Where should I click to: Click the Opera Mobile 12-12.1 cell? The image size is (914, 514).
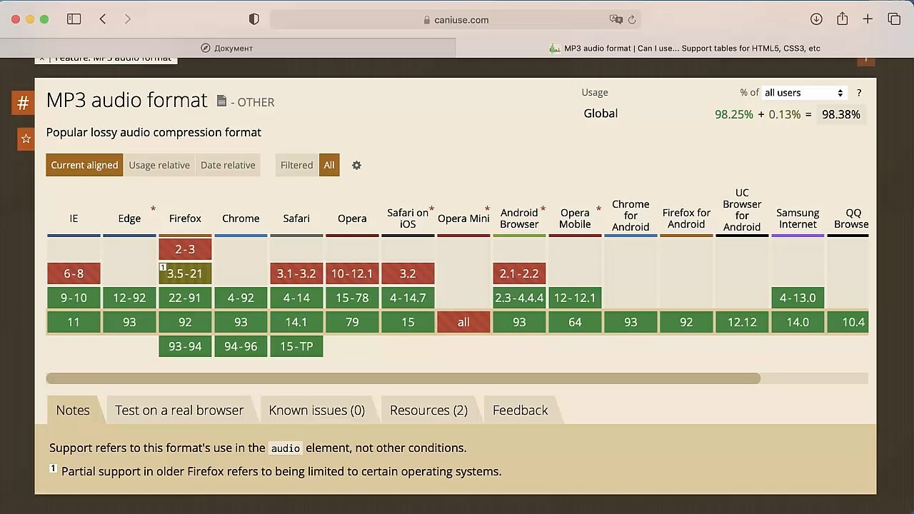575,298
